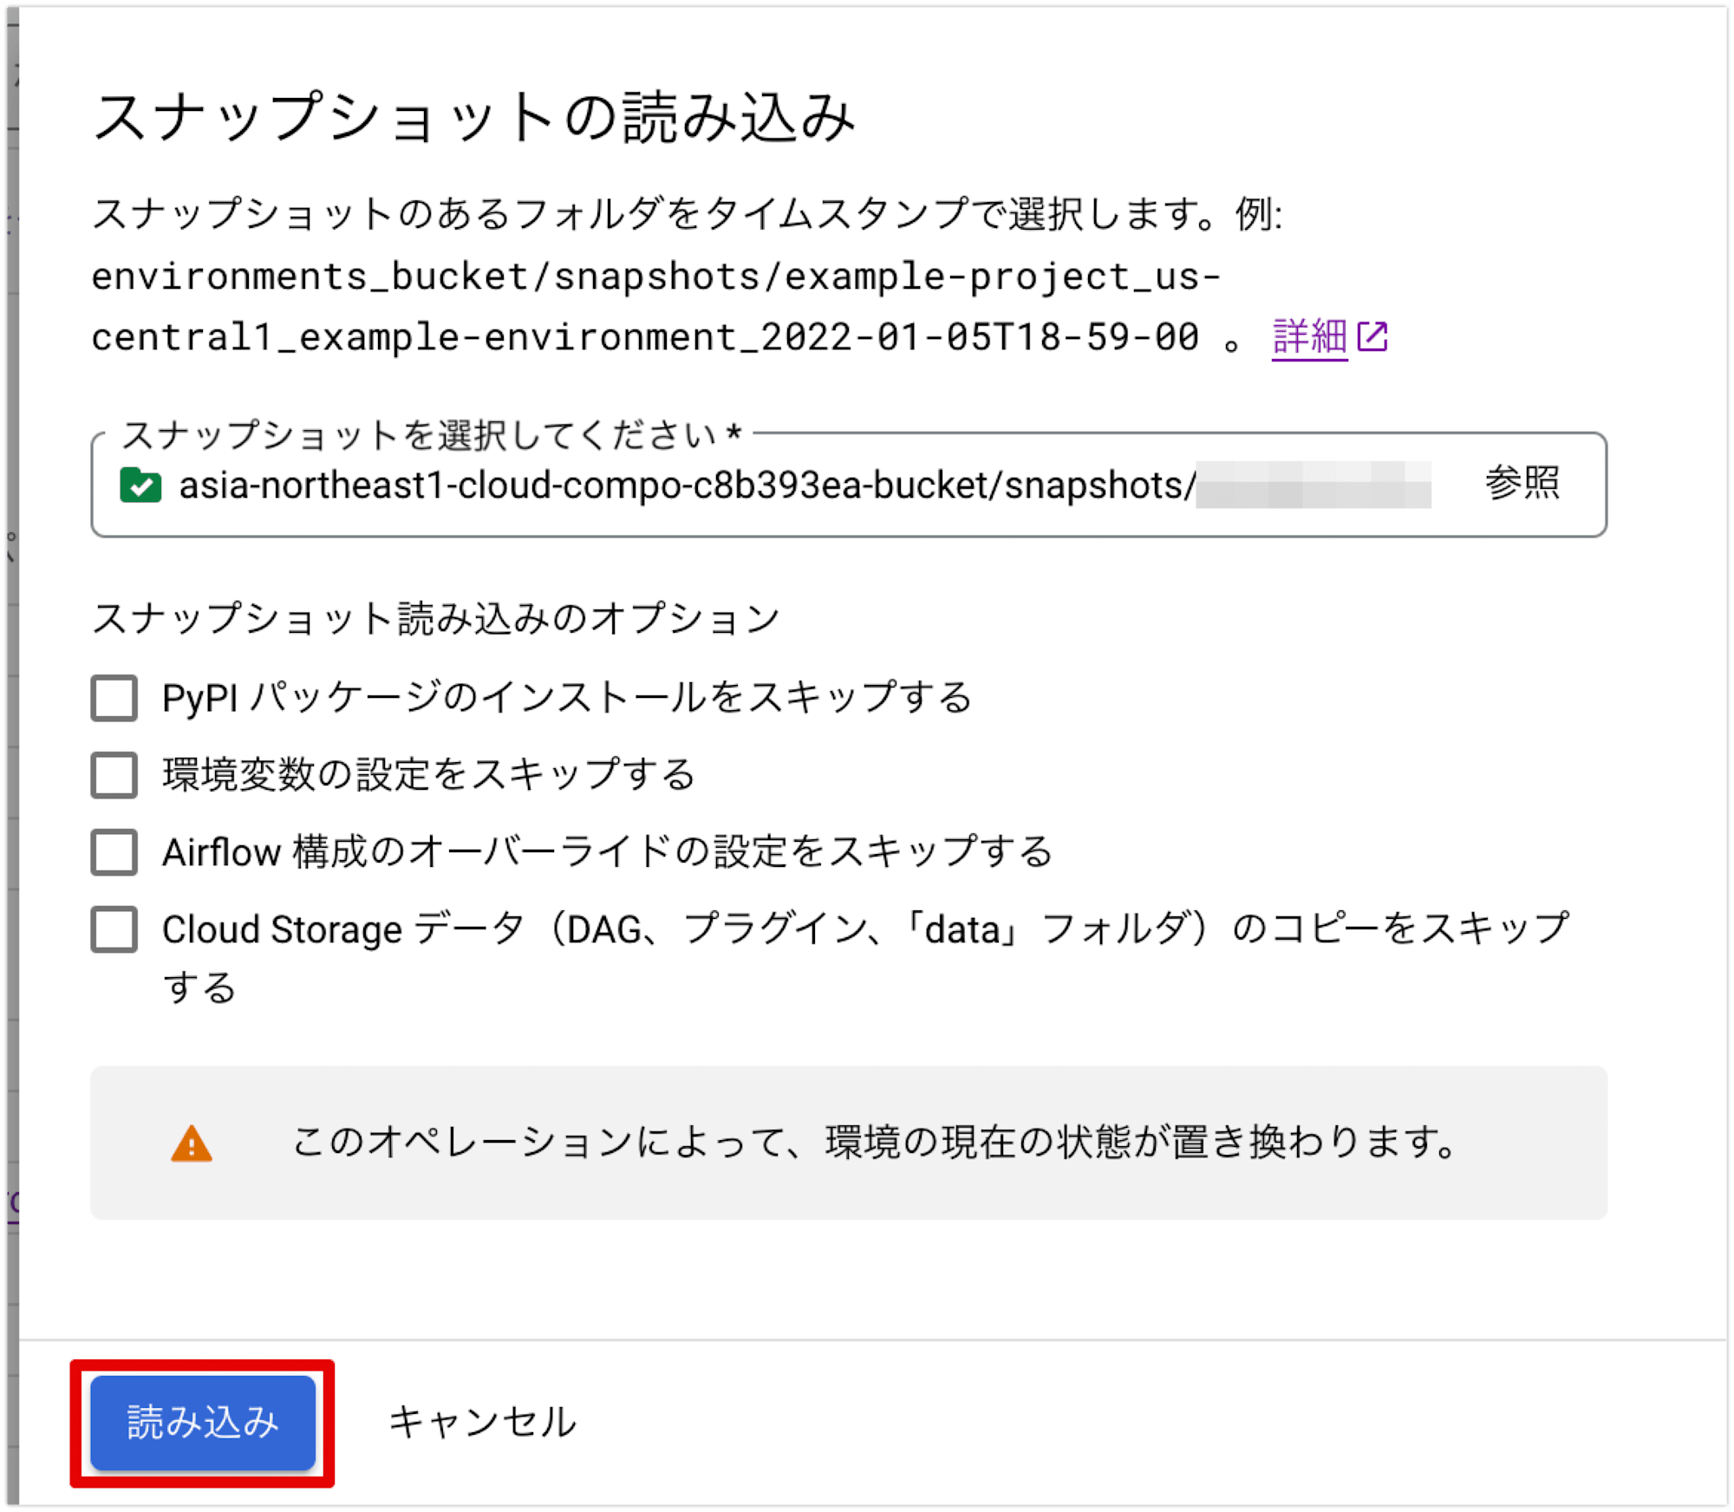The height and width of the screenshot is (1512, 1734).
Task: Click the スナップショット読み込みのオプション heading
Action: (436, 618)
